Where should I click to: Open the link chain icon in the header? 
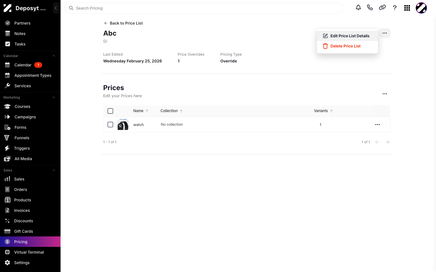tap(382, 8)
